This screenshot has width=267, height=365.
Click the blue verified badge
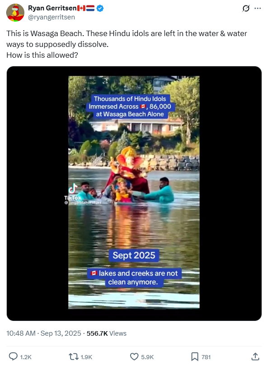(x=100, y=9)
